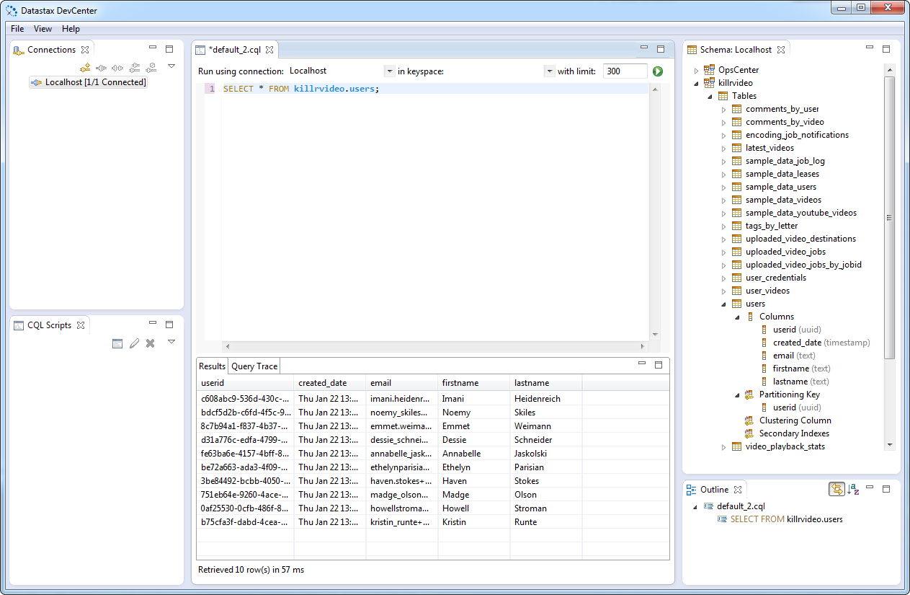
Task: Sort results by userid column header
Action: pyautogui.click(x=245, y=383)
